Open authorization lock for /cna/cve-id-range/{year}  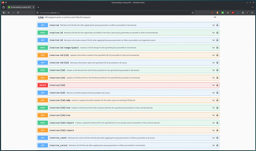[x=217, y=48]
